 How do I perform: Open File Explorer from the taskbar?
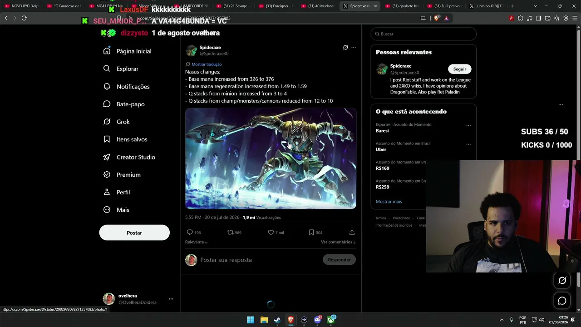[264, 320]
